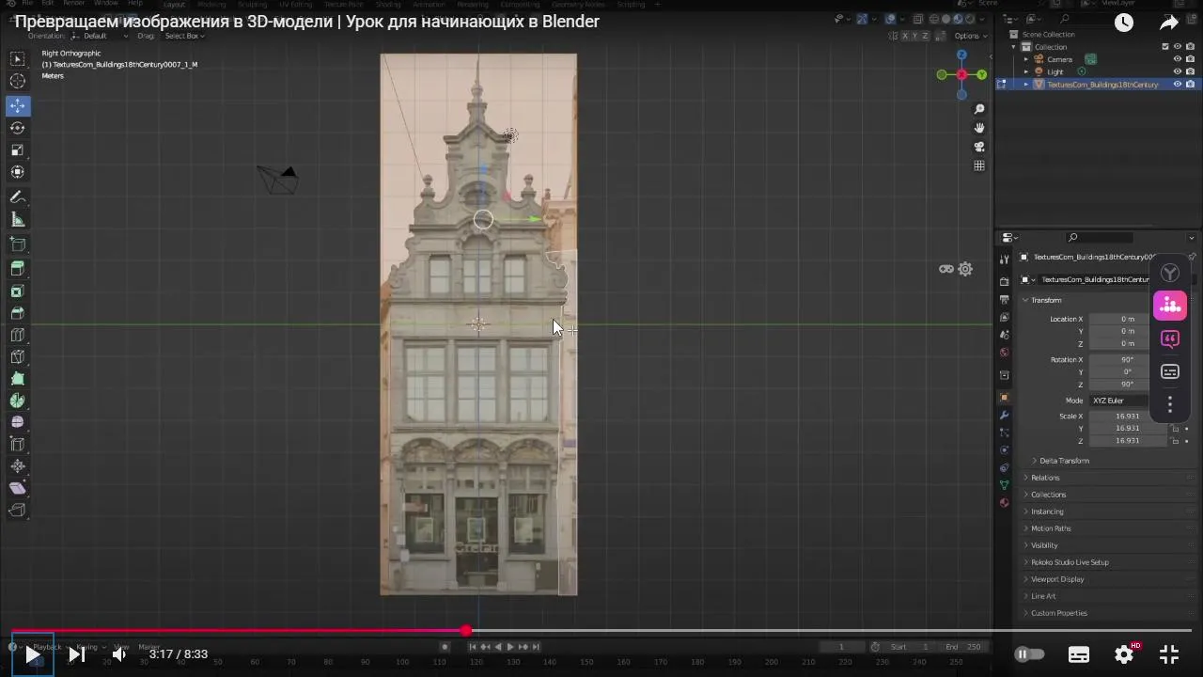Click the YouTube share arrow

click(1169, 23)
